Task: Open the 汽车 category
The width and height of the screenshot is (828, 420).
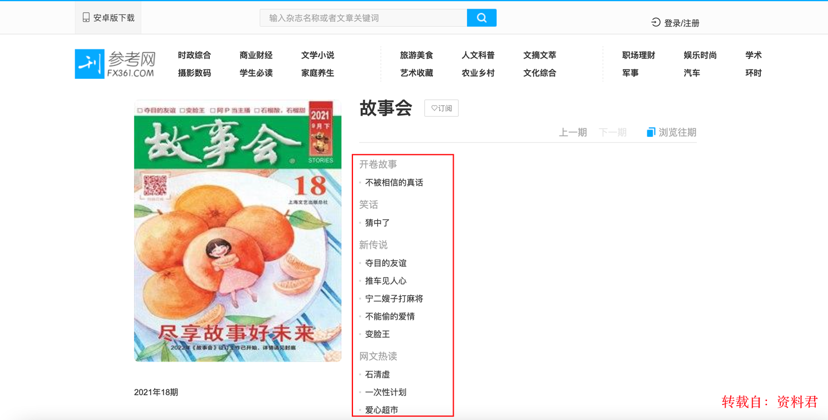Action: click(x=692, y=73)
